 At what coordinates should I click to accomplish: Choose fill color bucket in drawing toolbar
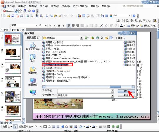[x=81, y=126]
